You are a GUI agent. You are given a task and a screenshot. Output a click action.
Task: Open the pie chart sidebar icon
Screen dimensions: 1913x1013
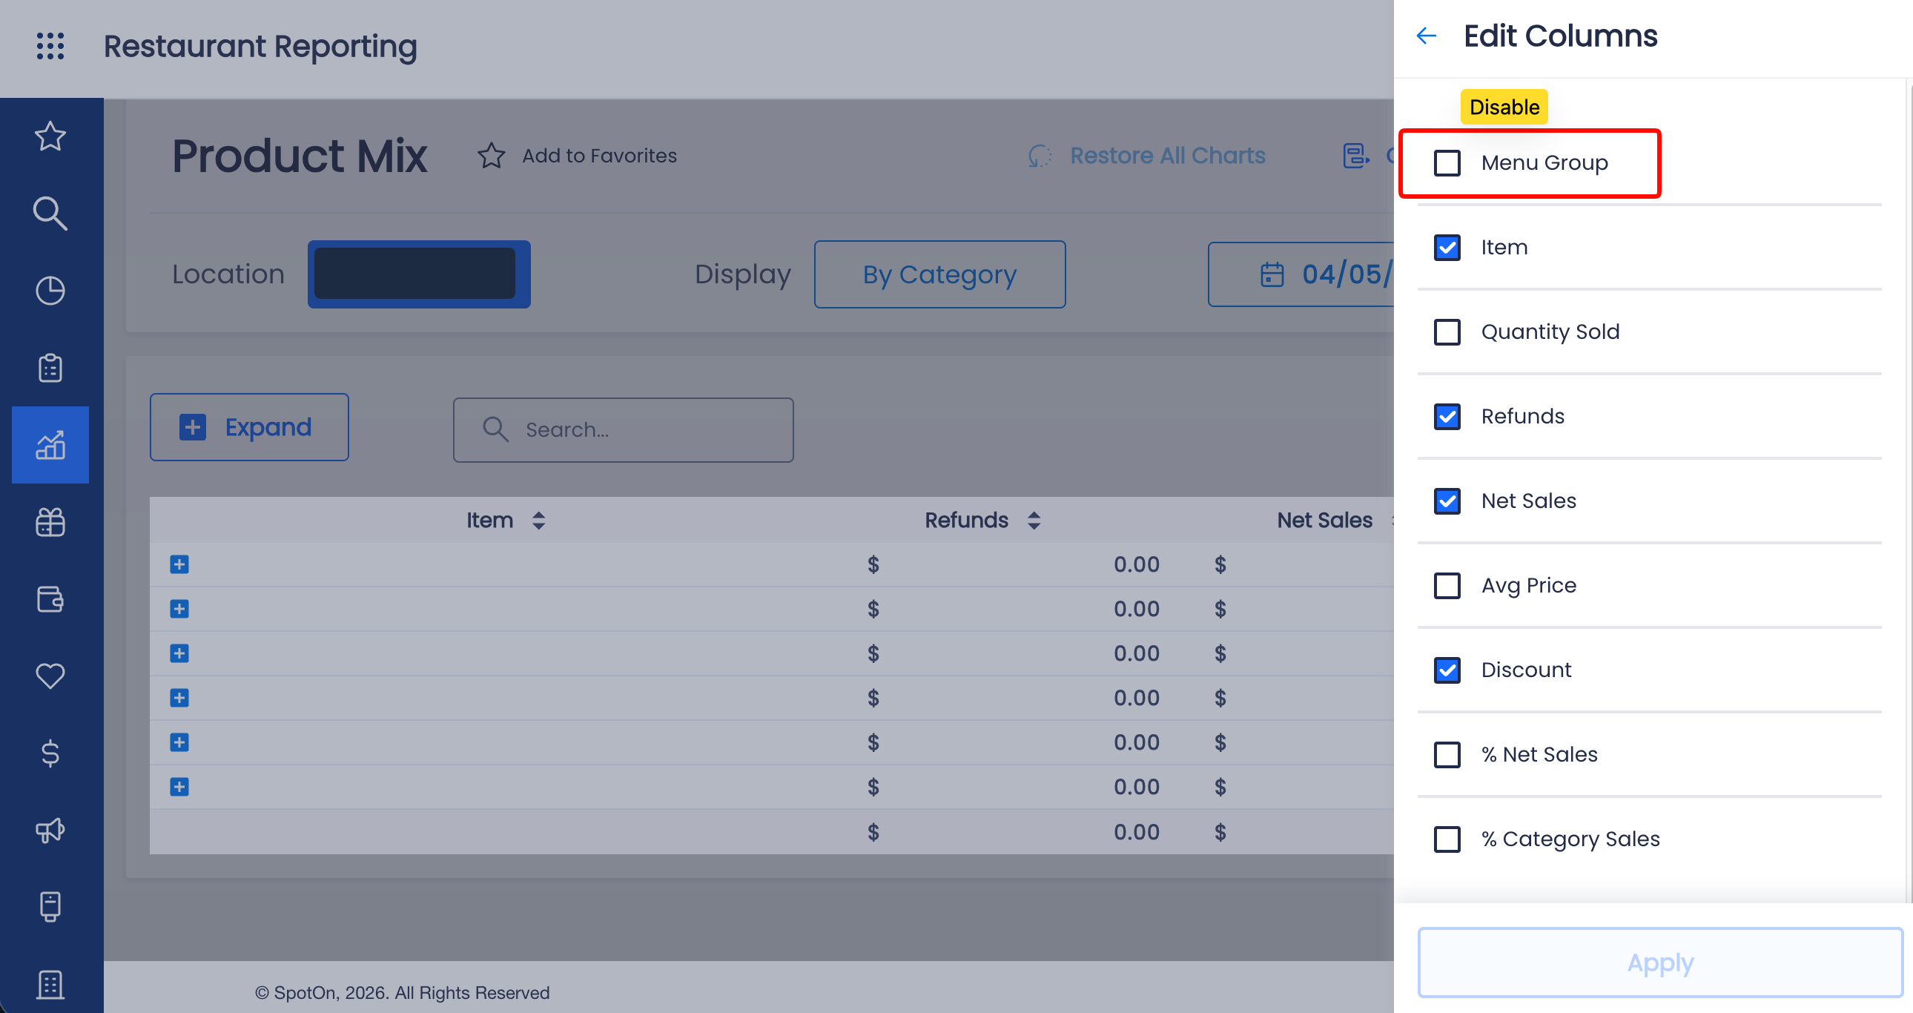click(50, 291)
